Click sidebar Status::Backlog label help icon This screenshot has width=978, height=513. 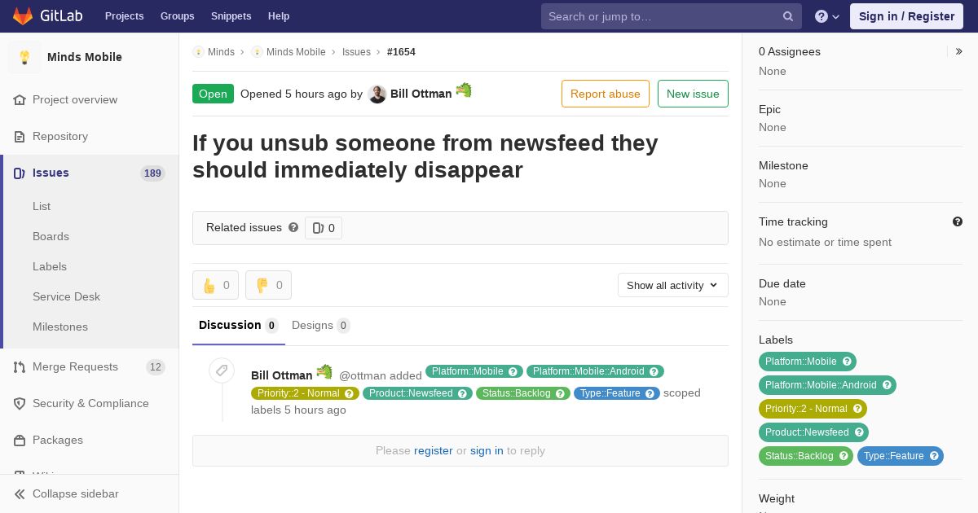pyautogui.click(x=844, y=456)
